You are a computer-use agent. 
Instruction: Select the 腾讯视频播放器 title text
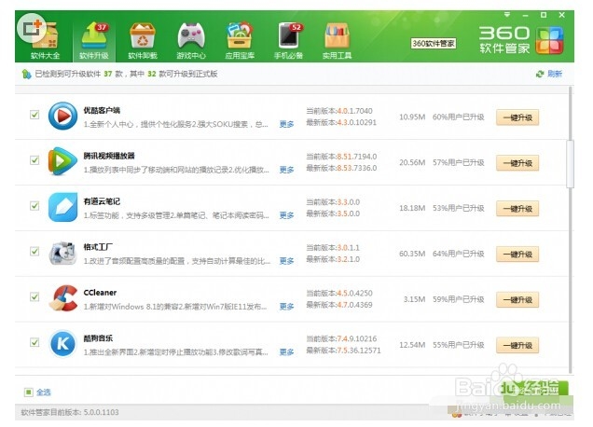109,156
